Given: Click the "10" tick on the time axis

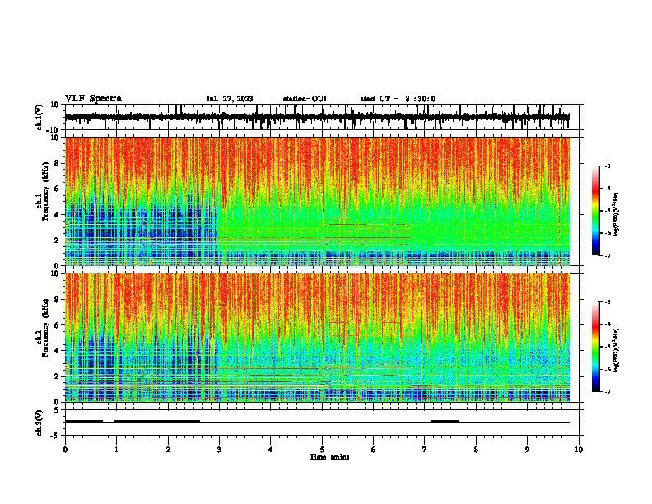Looking at the screenshot, I should coord(579,450).
